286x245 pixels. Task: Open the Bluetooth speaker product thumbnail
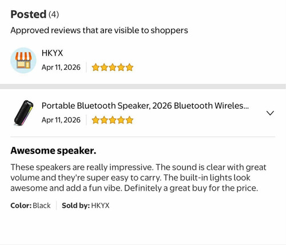click(x=23, y=113)
